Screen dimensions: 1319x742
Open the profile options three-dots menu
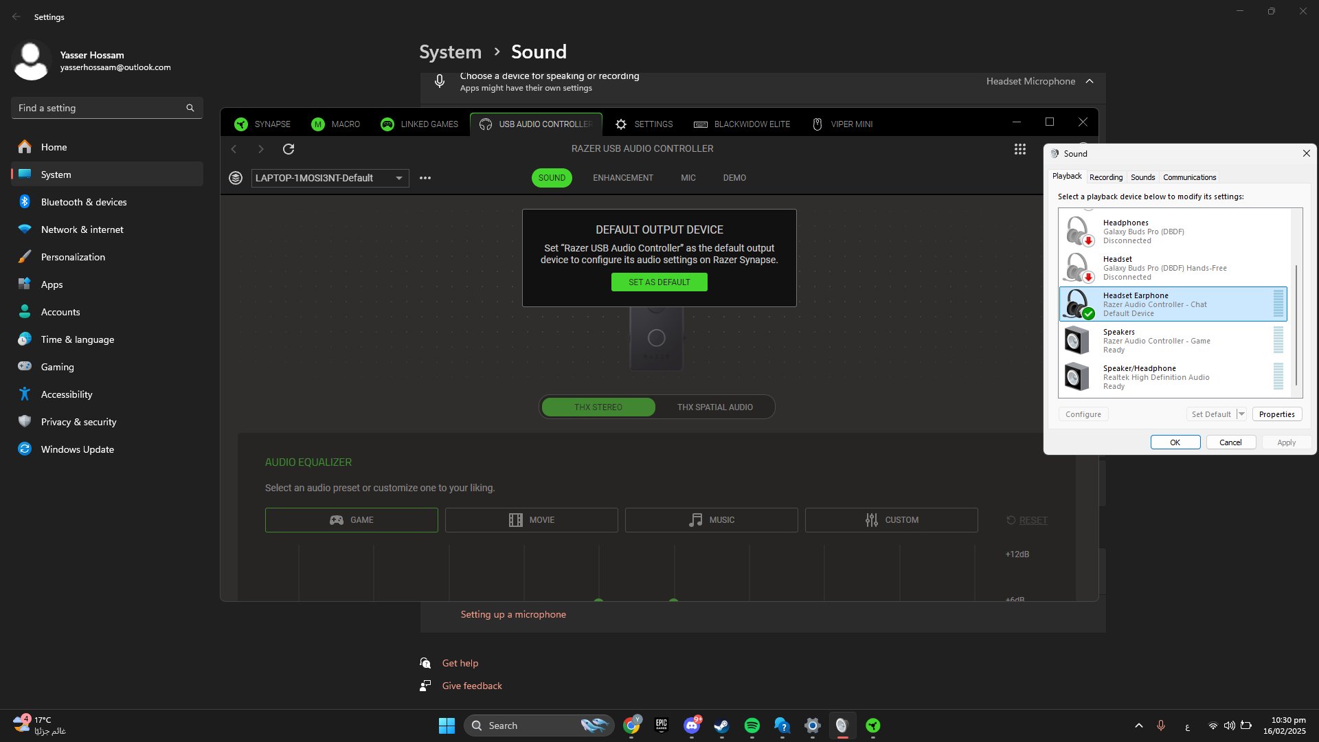pyautogui.click(x=425, y=178)
